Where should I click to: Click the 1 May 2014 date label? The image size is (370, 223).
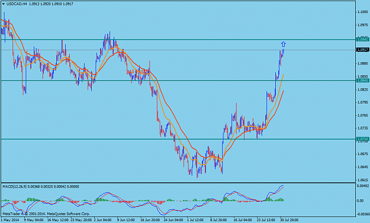click(x=9, y=220)
